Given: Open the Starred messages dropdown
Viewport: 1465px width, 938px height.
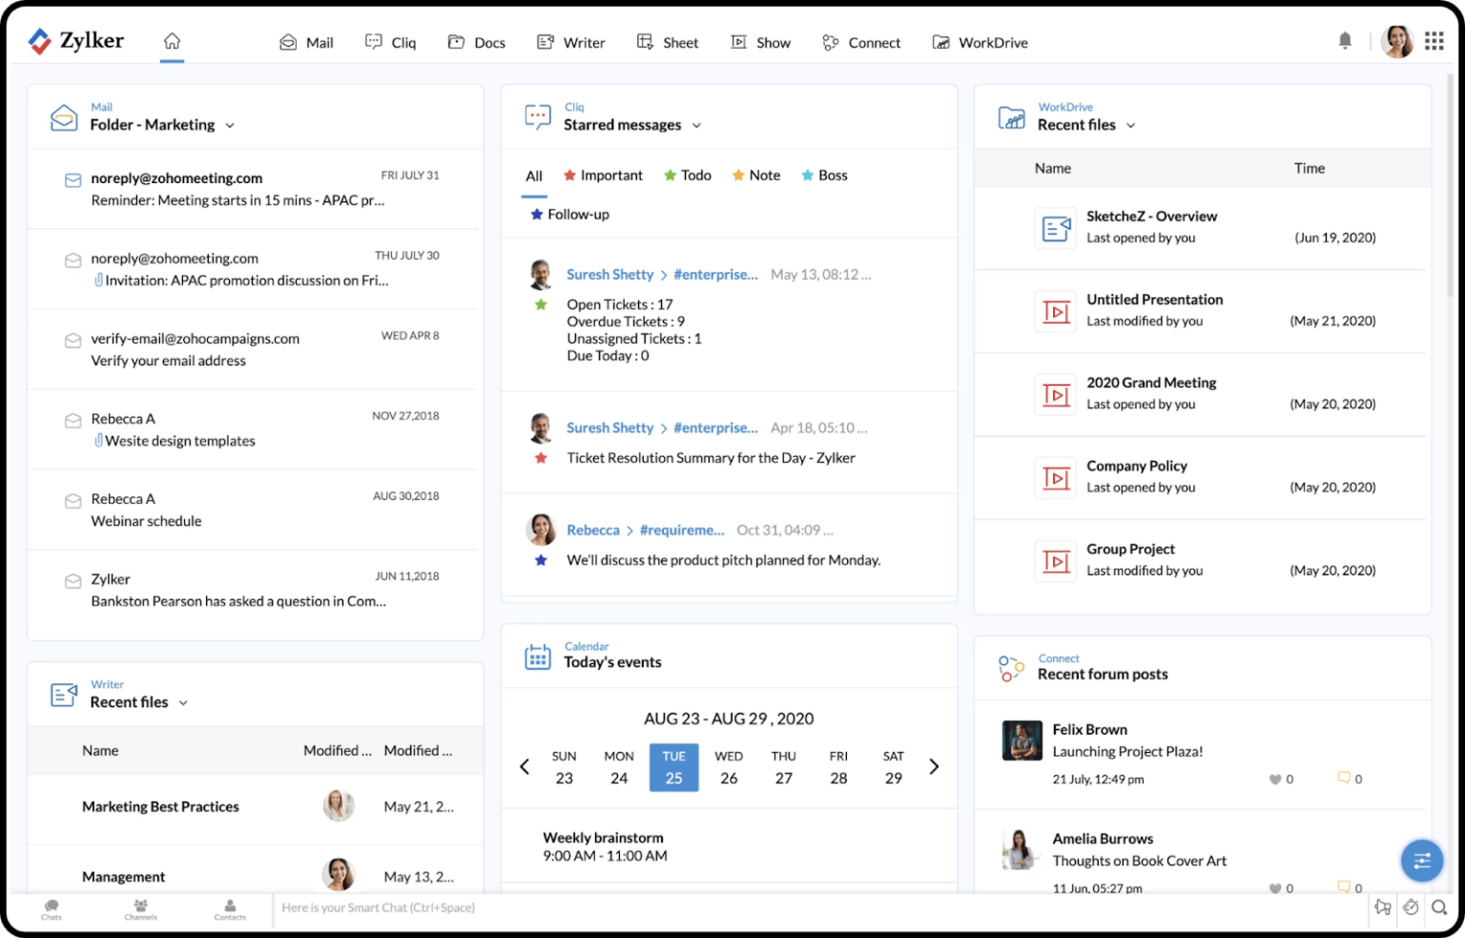Looking at the screenshot, I should click(697, 125).
